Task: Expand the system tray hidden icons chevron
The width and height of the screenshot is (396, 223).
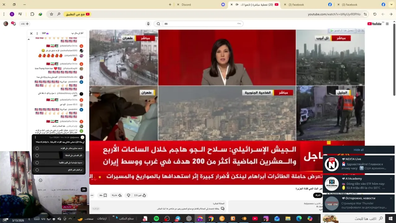Action: click(70, 219)
